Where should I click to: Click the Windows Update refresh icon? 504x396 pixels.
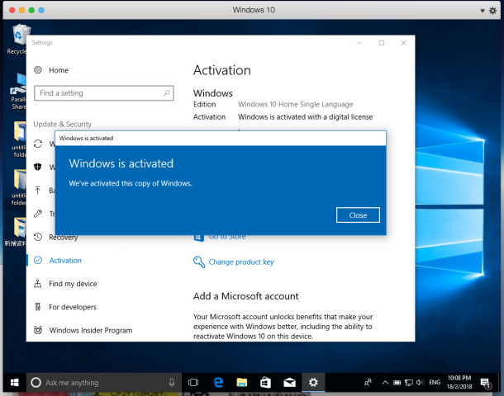point(38,144)
